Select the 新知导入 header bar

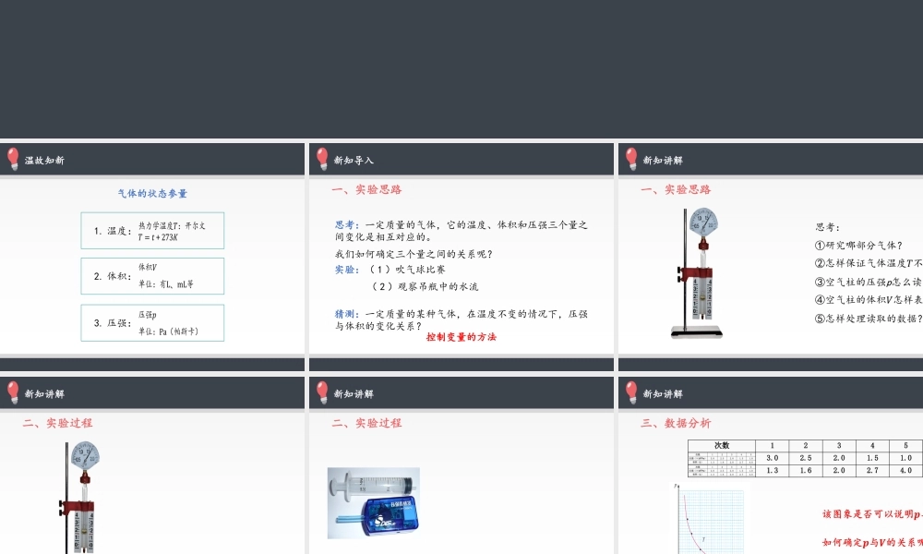coord(460,158)
